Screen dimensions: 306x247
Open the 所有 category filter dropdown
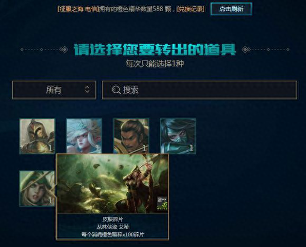coord(54,90)
